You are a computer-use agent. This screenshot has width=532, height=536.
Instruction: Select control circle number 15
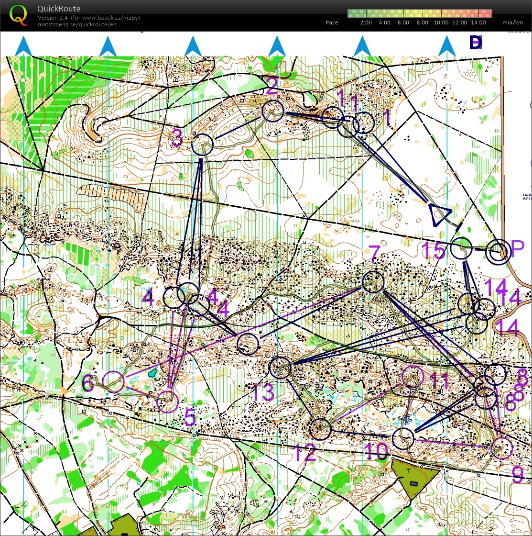tap(462, 248)
